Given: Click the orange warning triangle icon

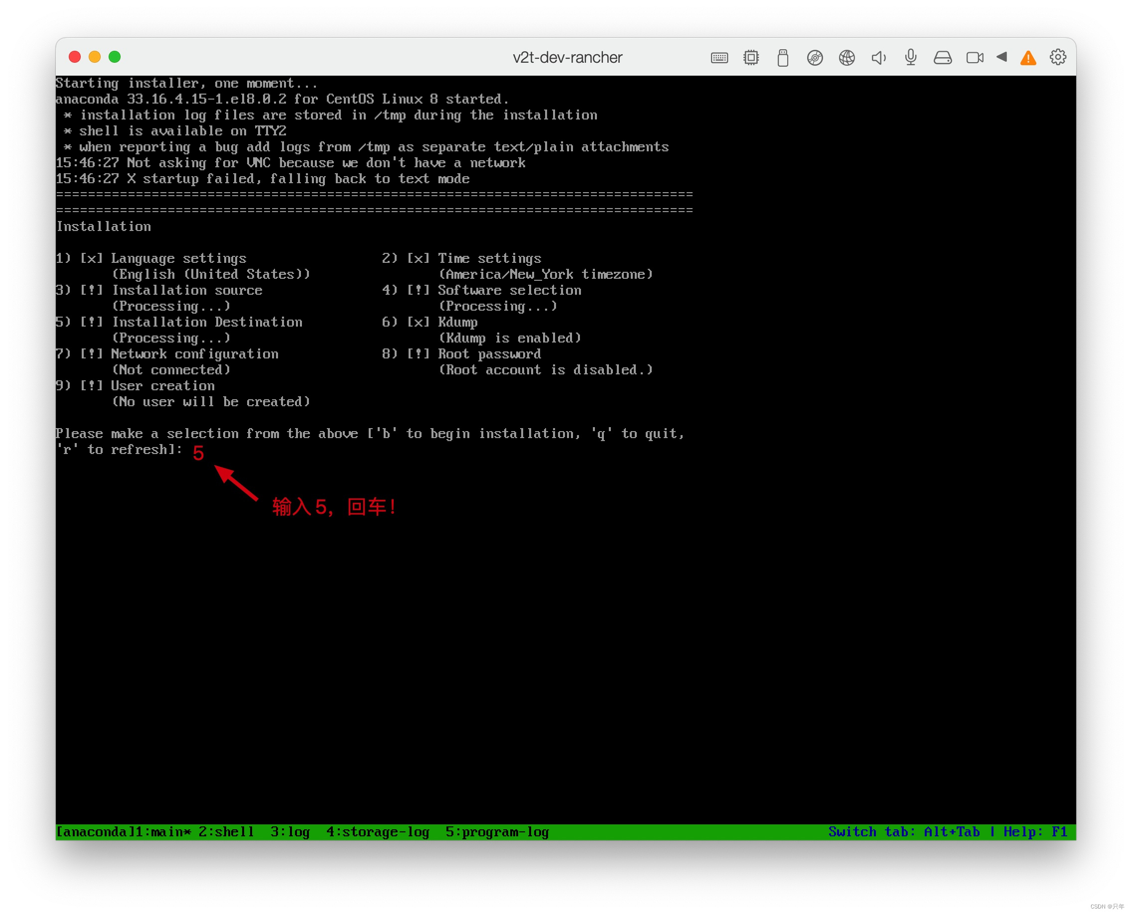Looking at the screenshot, I should pyautogui.click(x=1028, y=57).
